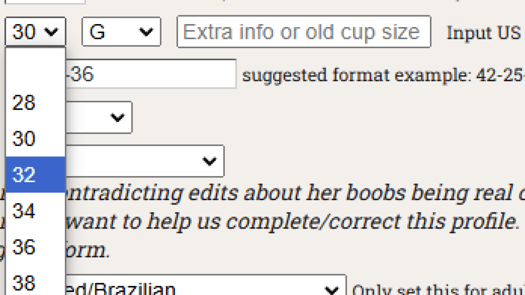Choose 30 in the open dropdown list
525x295 pixels.
(x=35, y=139)
